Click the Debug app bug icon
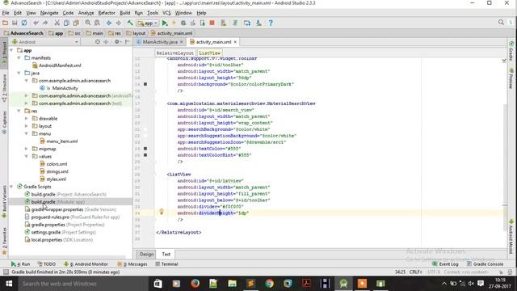Image resolution: width=517 pixels, height=291 pixels. tap(183, 23)
